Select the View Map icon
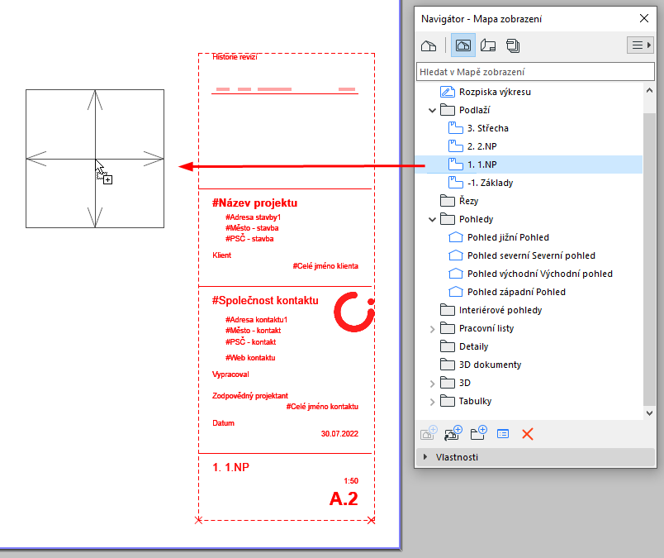 (x=462, y=45)
